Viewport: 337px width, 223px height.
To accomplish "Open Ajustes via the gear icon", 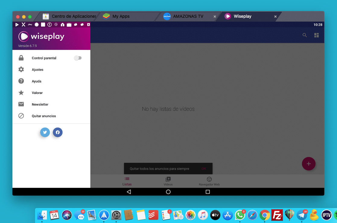I will coord(21,70).
